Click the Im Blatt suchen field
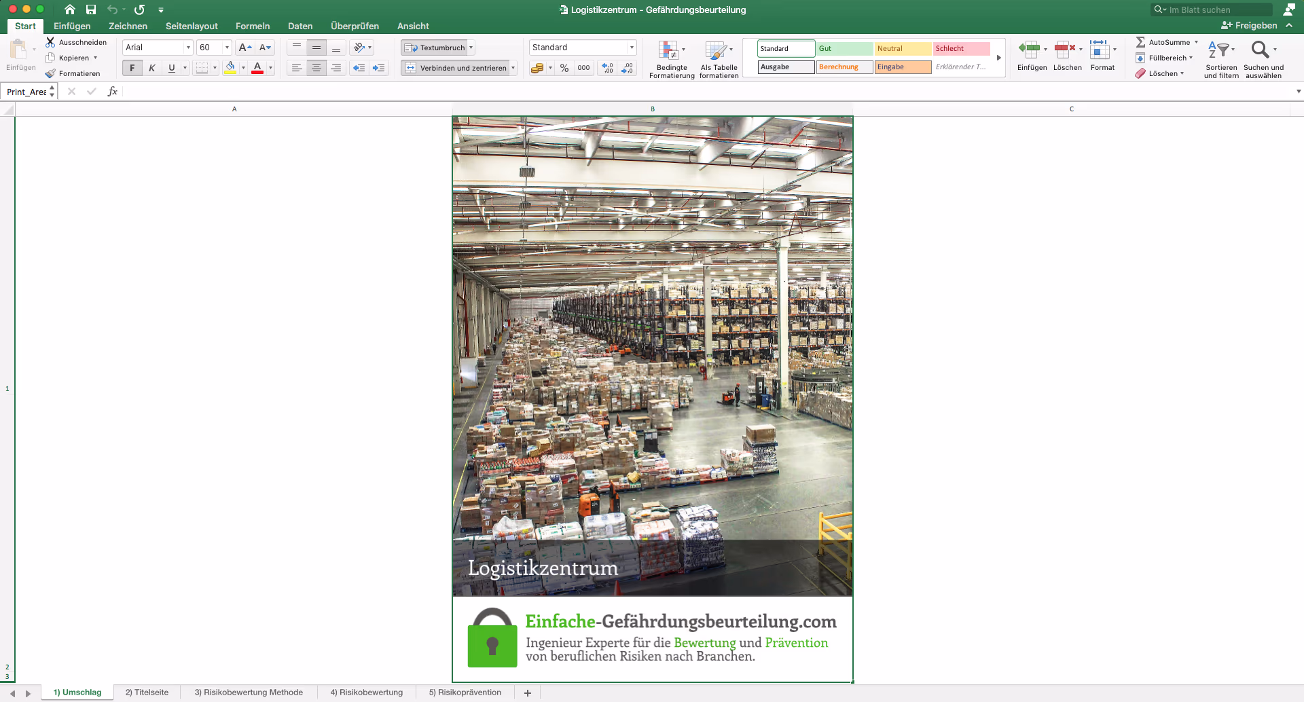 [1212, 10]
